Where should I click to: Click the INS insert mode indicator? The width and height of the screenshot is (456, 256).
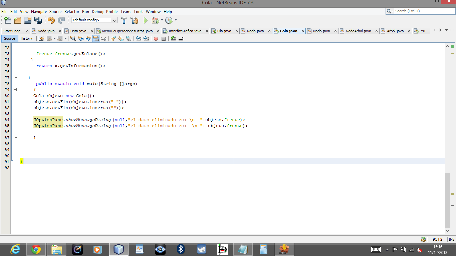click(x=451, y=239)
